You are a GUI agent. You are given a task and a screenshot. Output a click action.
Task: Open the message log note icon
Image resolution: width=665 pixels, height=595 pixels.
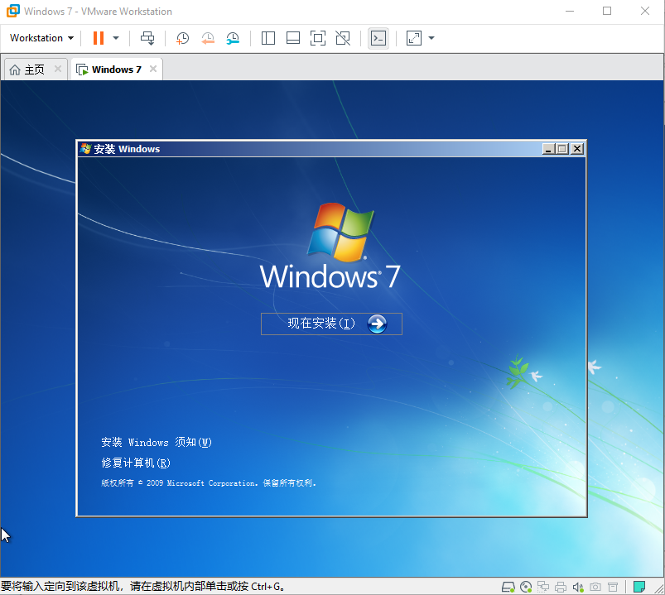point(639,587)
